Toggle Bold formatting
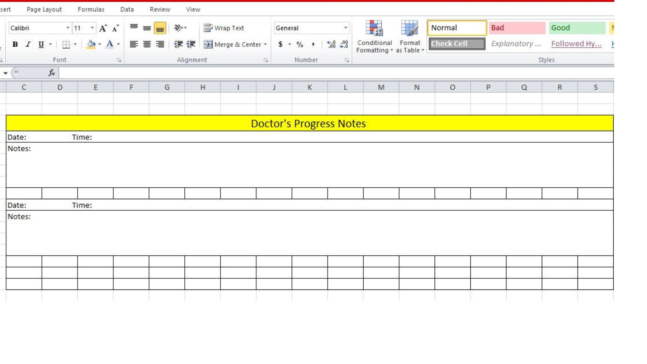Screen dimensions: 647x364 point(15,44)
